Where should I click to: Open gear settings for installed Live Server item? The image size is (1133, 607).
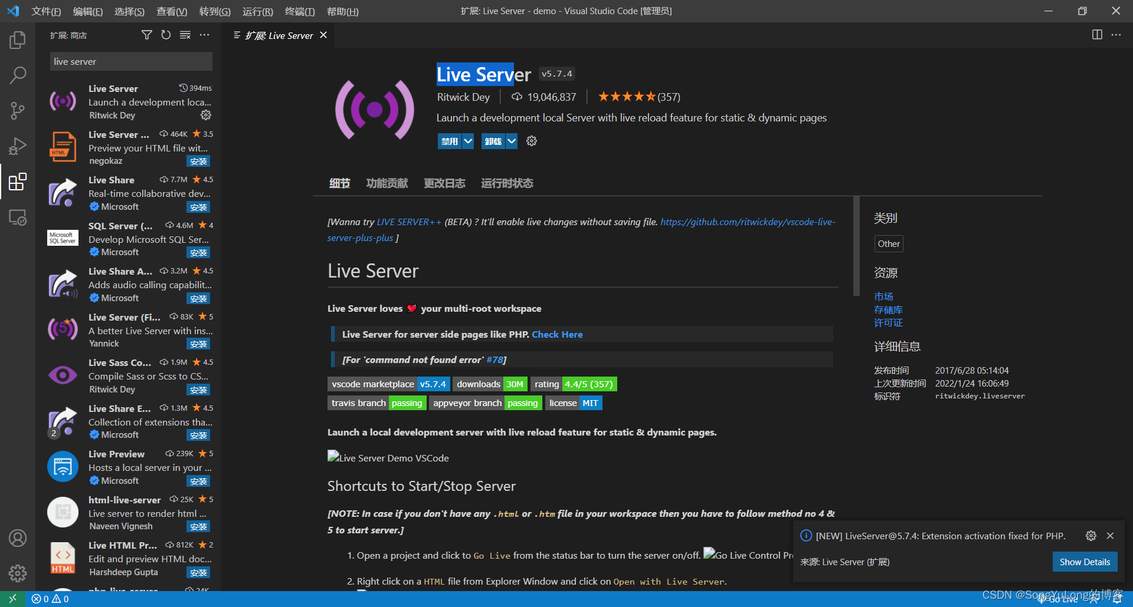point(206,115)
